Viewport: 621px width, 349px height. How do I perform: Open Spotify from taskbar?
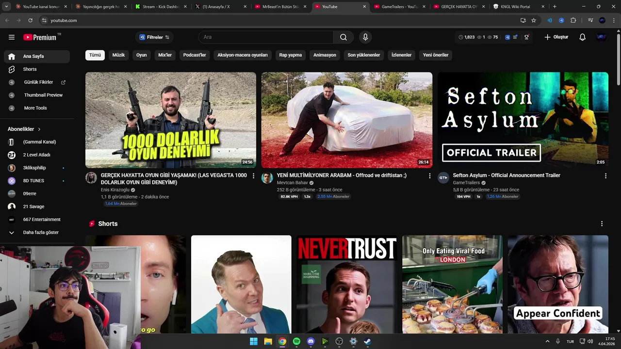(296, 341)
